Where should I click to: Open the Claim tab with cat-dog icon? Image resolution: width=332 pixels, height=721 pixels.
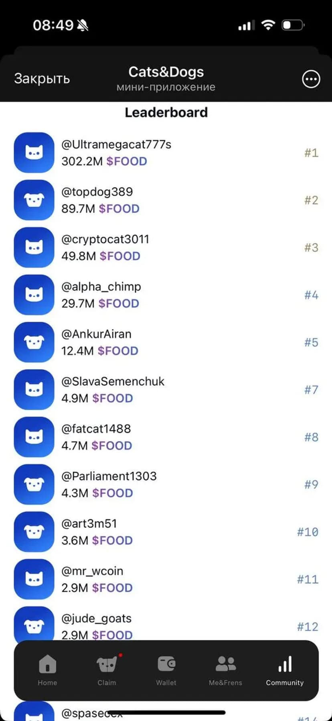pyautogui.click(x=107, y=664)
